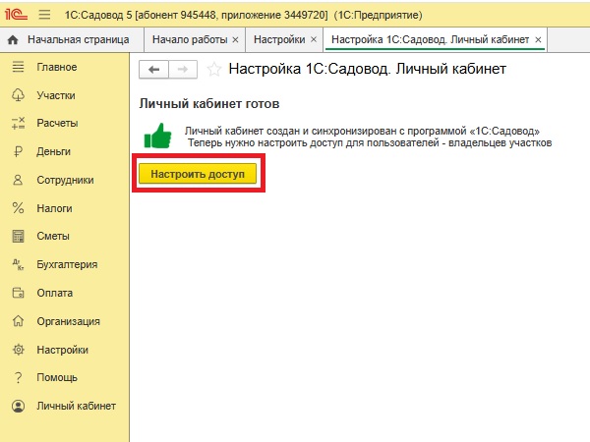Add page to favorites with star icon
This screenshot has height=442, width=590.
[x=214, y=69]
